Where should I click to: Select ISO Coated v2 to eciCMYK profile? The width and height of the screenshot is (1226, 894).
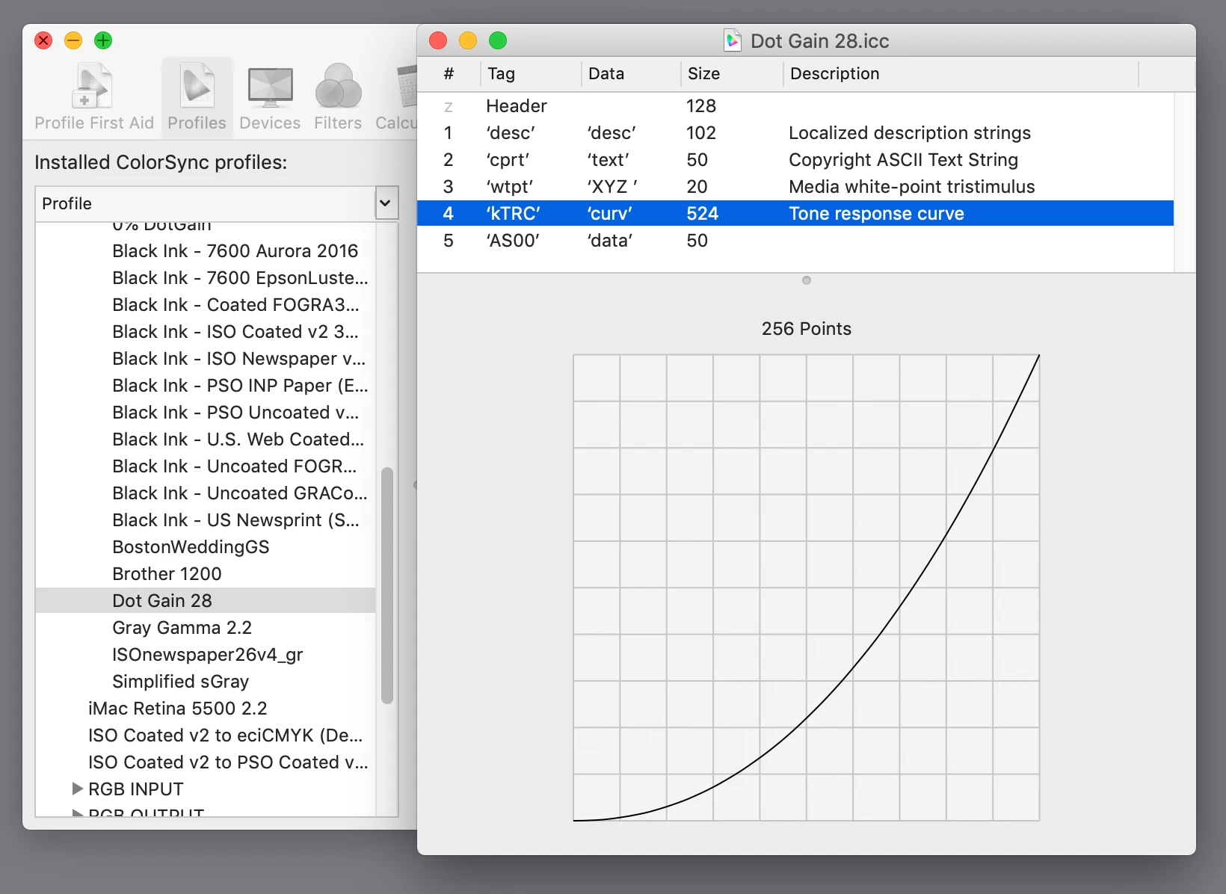206,736
